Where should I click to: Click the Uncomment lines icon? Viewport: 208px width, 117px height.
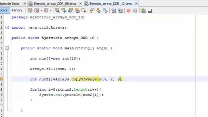pos(150,11)
